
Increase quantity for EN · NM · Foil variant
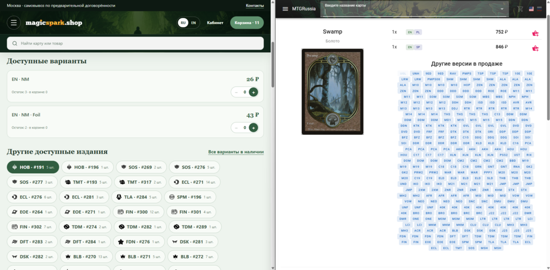[253, 128]
